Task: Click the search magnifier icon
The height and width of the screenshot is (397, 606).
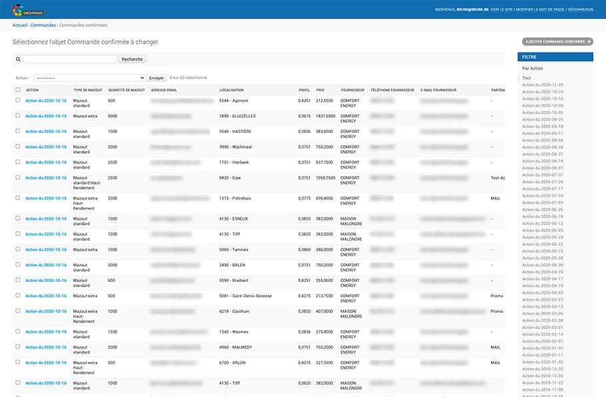Action: tap(17, 59)
